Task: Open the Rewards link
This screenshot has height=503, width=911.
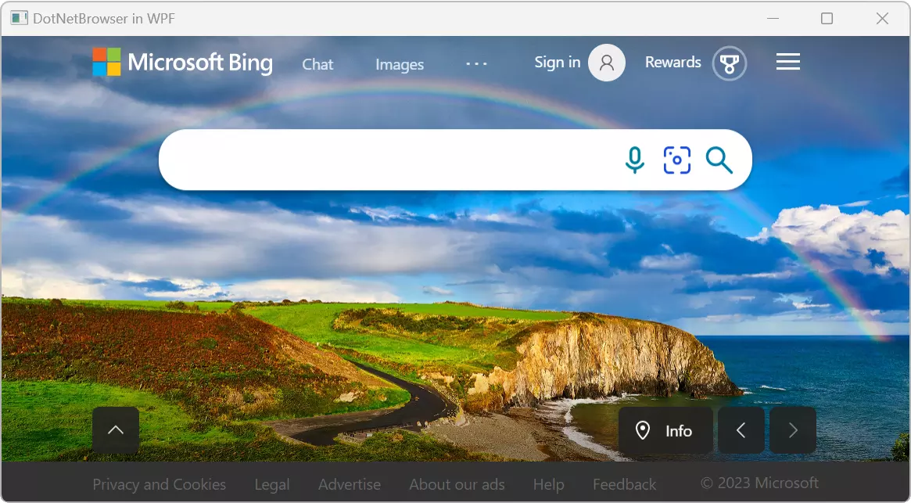Action: click(x=672, y=63)
